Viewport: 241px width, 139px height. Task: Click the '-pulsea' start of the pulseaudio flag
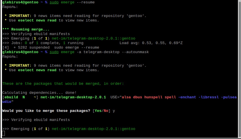coord(229,97)
